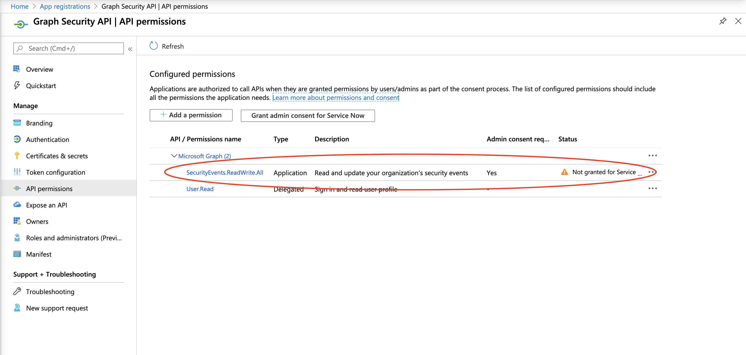Open User.Read permission
Viewport: 746px width, 355px height.
(x=200, y=189)
